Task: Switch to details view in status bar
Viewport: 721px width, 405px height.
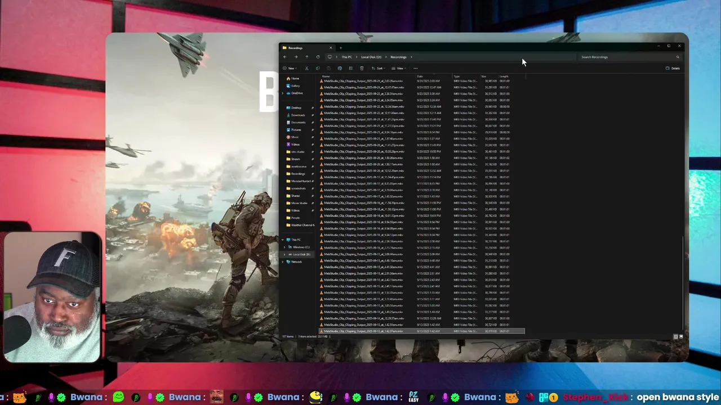Action: click(676, 336)
